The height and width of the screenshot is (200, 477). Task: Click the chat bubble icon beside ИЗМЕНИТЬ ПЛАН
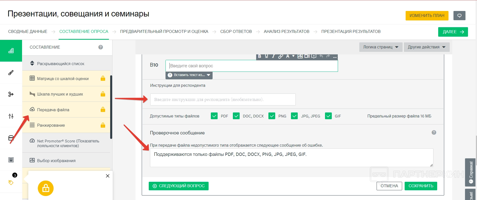459,15
